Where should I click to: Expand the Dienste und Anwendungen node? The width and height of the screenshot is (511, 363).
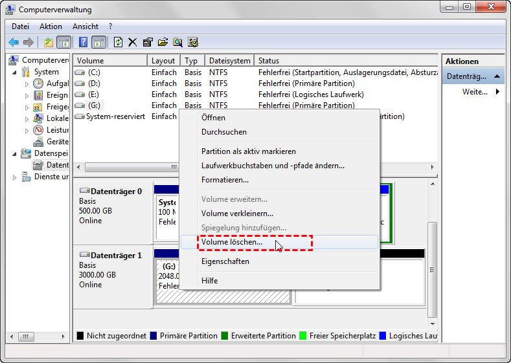(14, 177)
